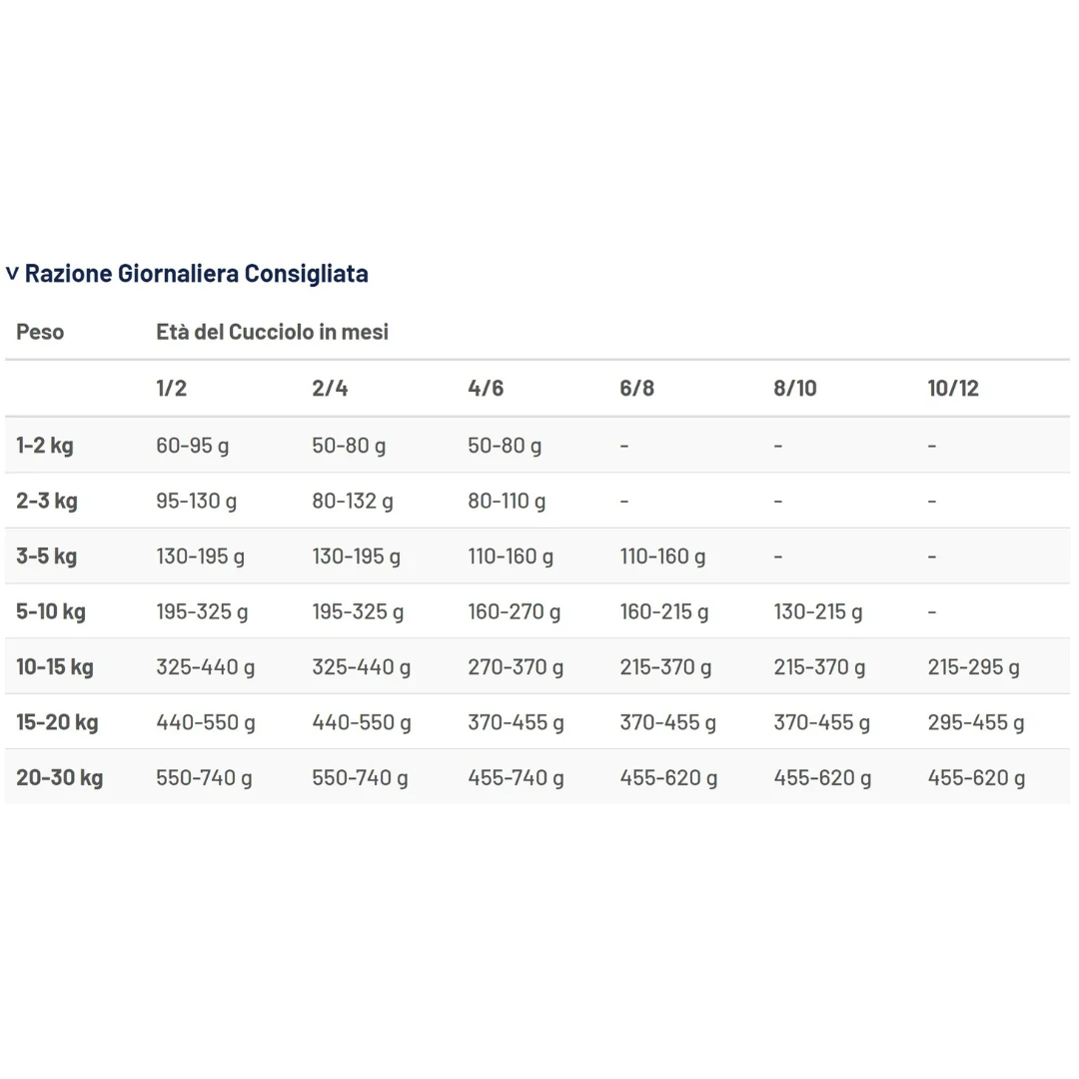Click the 20-30 kg weight row label
Image resolution: width=1079 pixels, height=1079 pixels.
point(60,777)
